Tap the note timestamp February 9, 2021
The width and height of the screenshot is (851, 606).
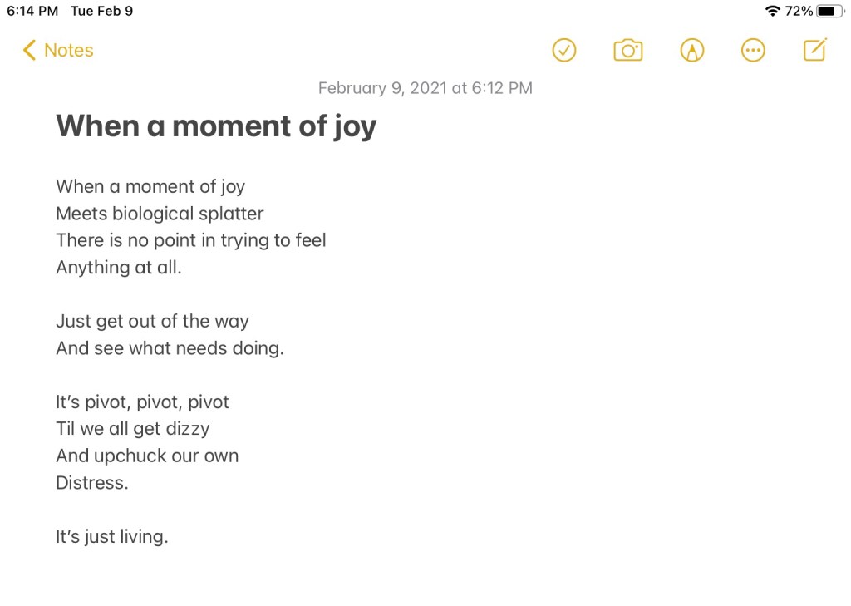(425, 88)
